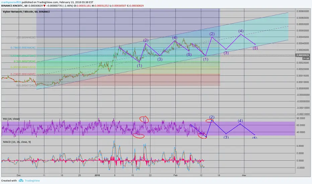Click the Mar date label on time axis

(x=244, y=175)
